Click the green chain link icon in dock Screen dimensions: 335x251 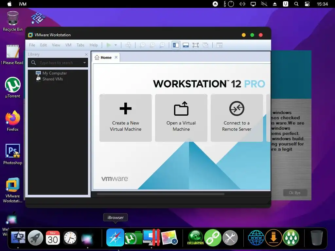click(x=212, y=238)
